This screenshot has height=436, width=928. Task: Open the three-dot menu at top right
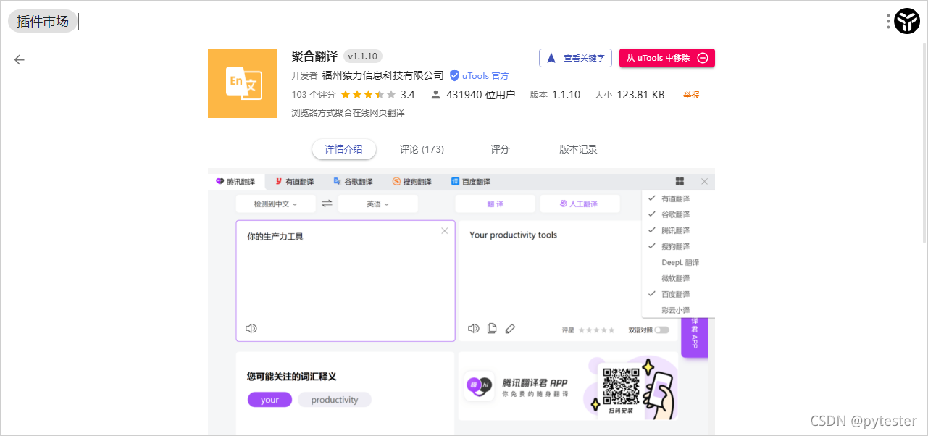coord(888,22)
